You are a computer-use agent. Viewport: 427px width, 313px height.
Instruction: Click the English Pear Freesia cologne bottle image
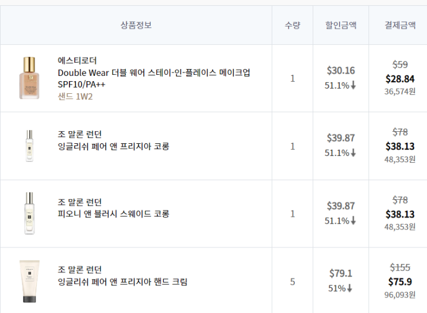tap(29, 146)
